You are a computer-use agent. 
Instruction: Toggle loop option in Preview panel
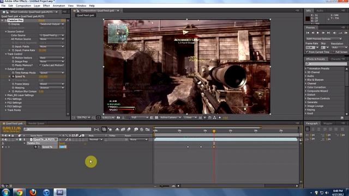(x=340, y=33)
